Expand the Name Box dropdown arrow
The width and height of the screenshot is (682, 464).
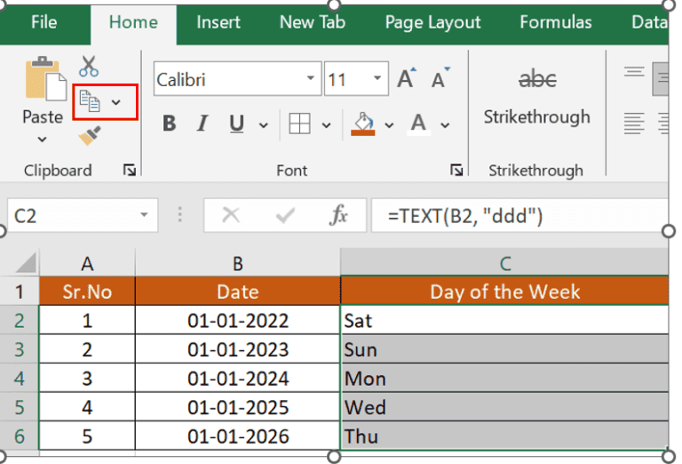click(x=144, y=215)
